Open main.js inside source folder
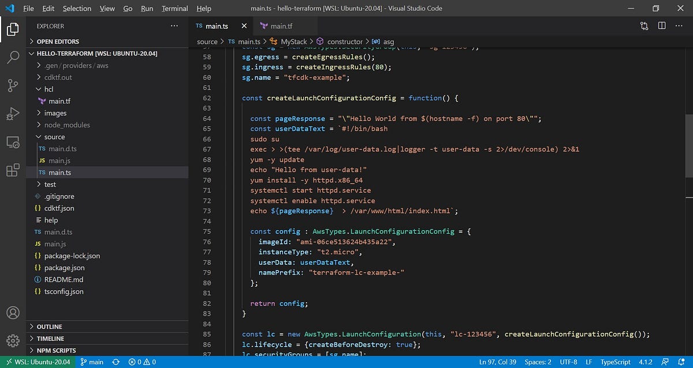The height and width of the screenshot is (368, 693). tap(107, 160)
